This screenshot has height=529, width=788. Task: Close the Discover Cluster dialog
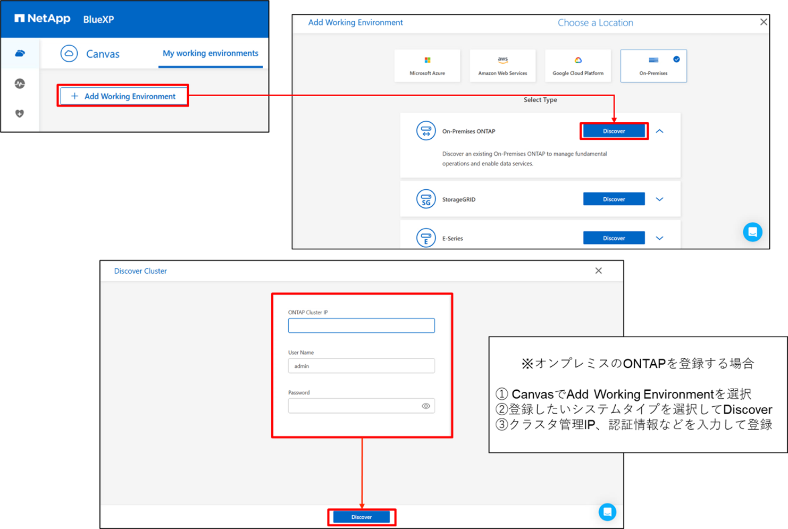(x=599, y=271)
